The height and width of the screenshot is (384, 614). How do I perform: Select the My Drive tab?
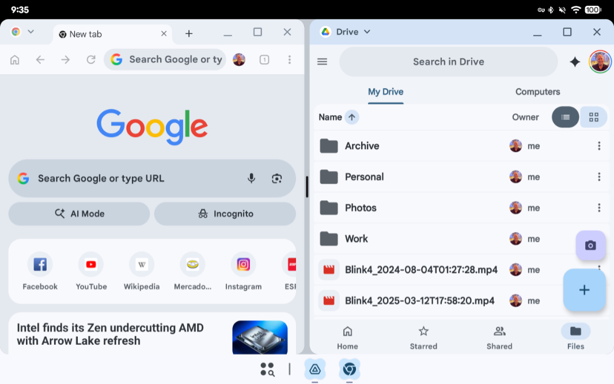386,92
